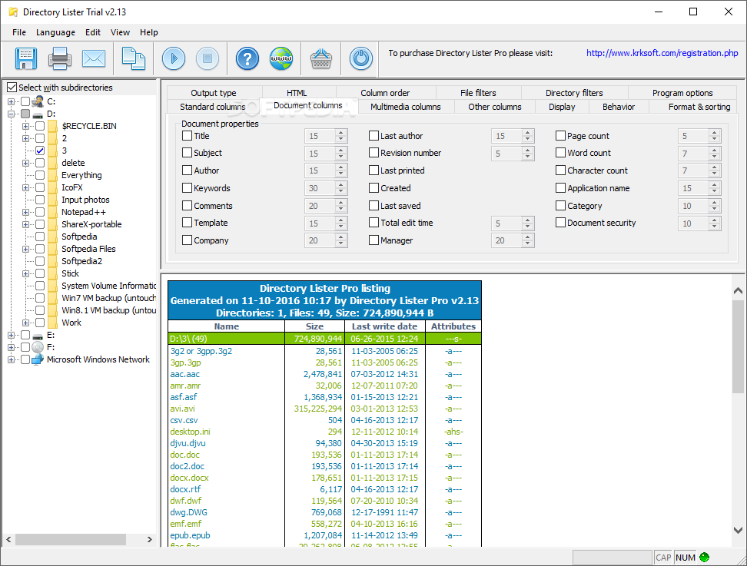Click the green status indicator icon
The width and height of the screenshot is (747, 566).
704,558
